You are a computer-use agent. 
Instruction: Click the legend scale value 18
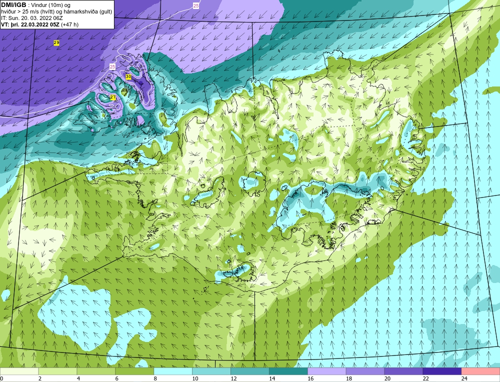tap(349, 378)
